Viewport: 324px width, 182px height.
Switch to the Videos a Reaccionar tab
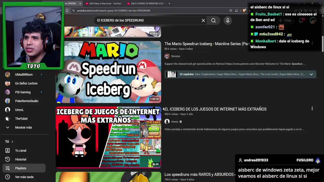[x=103, y=4]
